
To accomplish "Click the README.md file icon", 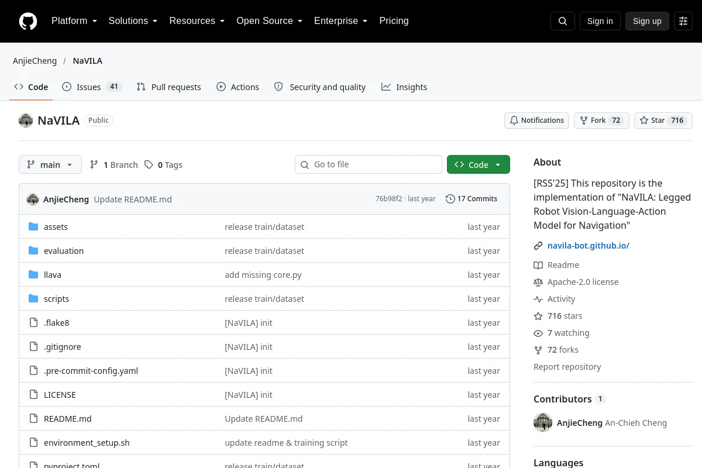I will (33, 419).
